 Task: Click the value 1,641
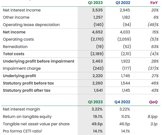point(98,90)
